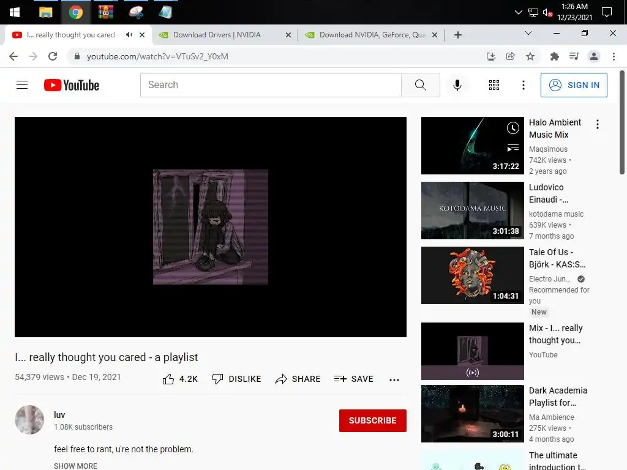This screenshot has width=627, height=470.
Task: Reload the YouTube page
Action: click(x=53, y=56)
